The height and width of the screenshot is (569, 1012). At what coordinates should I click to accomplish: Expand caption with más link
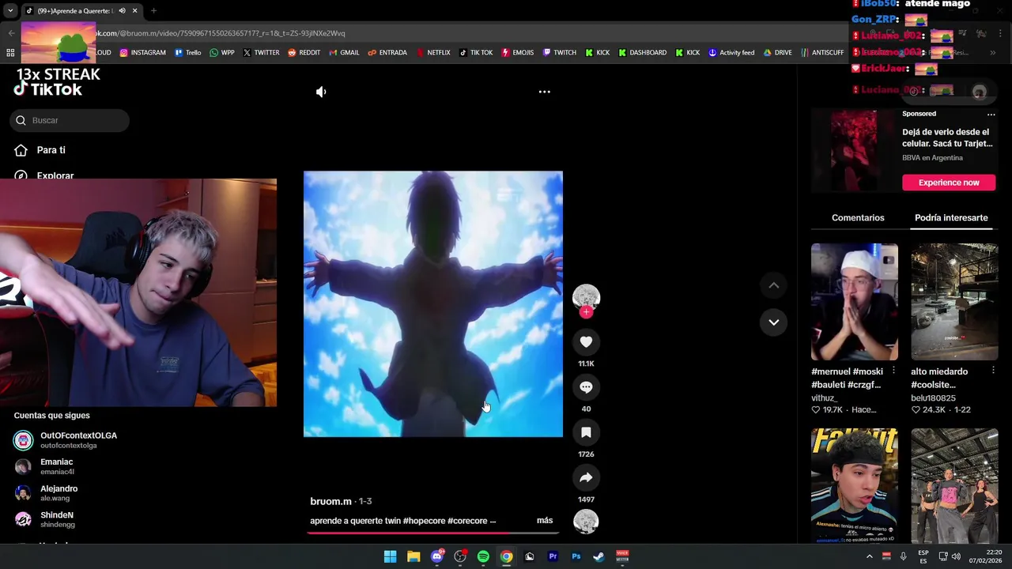[545, 521]
